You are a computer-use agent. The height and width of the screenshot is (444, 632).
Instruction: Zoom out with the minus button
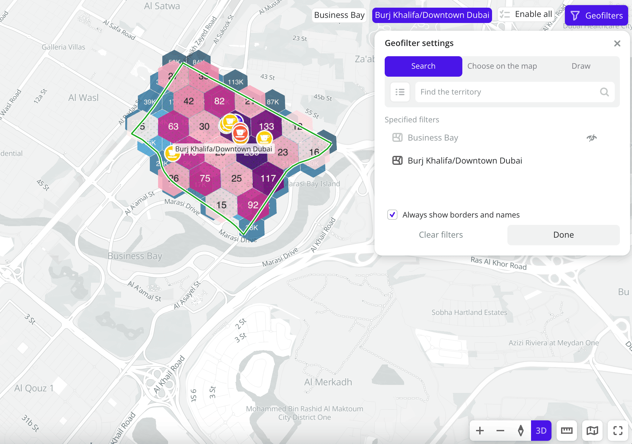(500, 431)
